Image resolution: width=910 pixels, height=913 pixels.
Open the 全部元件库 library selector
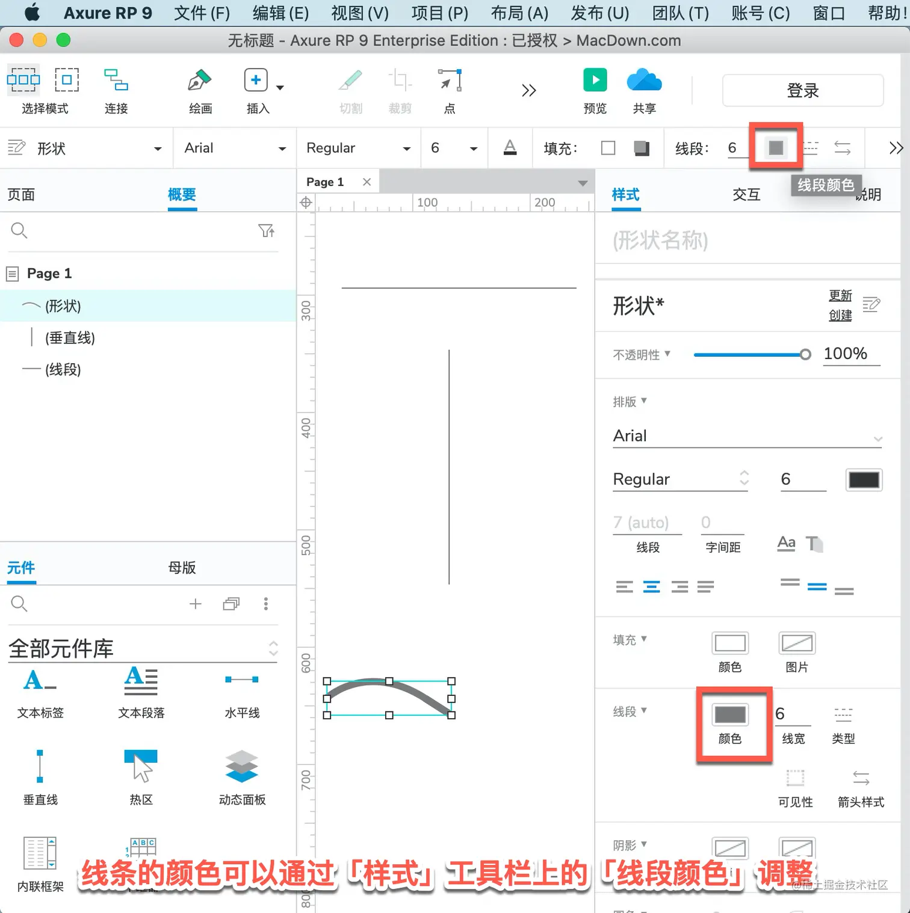click(143, 648)
